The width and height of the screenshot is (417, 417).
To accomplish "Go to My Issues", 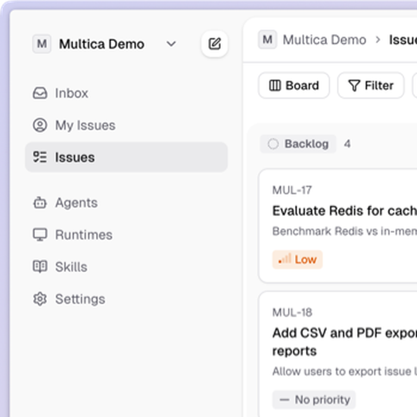I will pos(126,125).
